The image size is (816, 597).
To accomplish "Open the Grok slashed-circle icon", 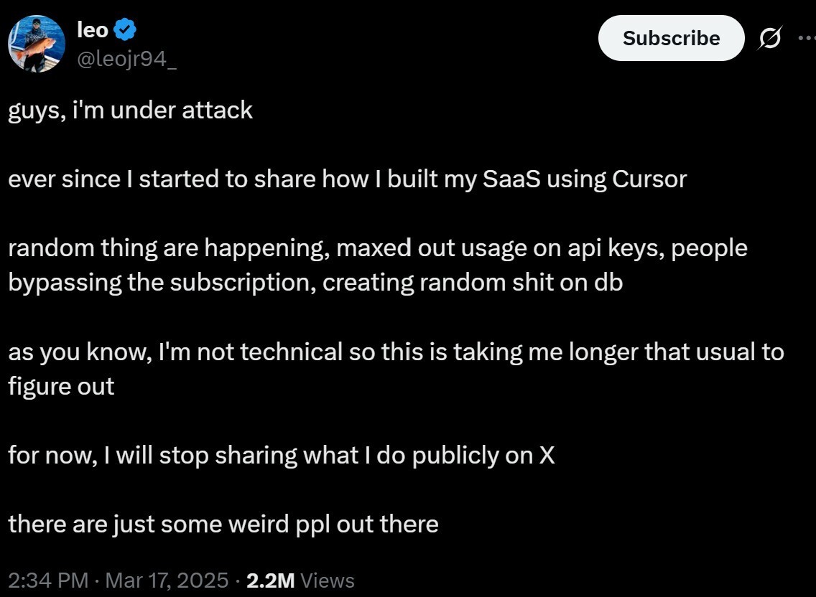I will (x=769, y=39).
